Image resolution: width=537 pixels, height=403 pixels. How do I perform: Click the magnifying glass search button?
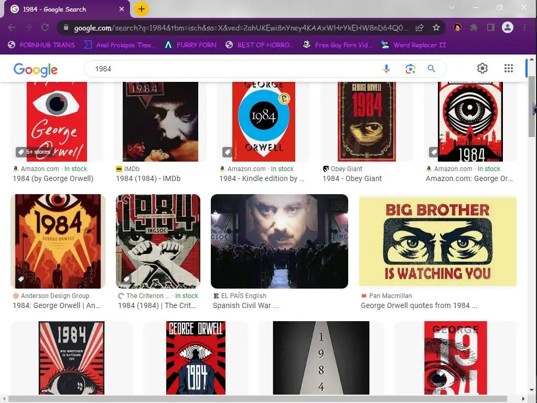pos(431,69)
